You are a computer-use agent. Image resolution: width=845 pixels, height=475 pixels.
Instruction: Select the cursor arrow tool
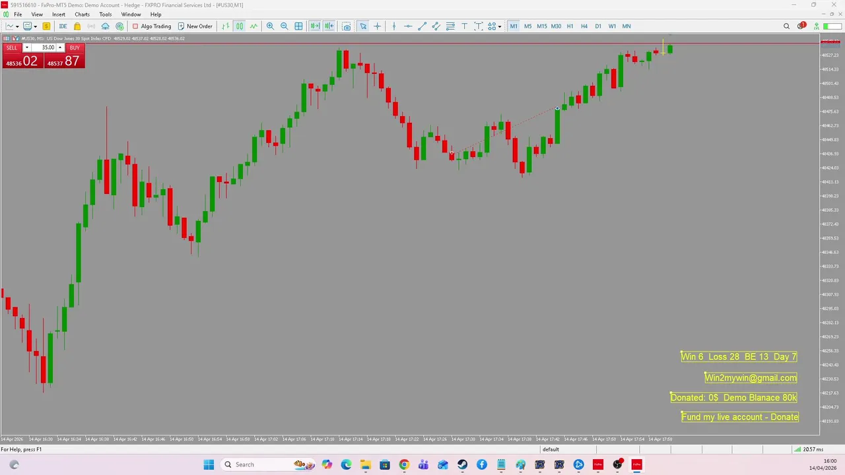[363, 26]
